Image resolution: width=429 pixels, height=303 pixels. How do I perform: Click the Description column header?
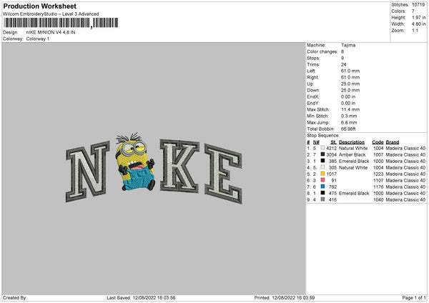[x=352, y=142]
